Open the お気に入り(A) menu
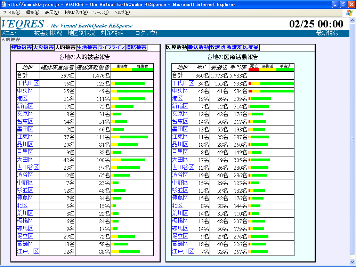This screenshot has width=356, height=267. (x=76, y=13)
